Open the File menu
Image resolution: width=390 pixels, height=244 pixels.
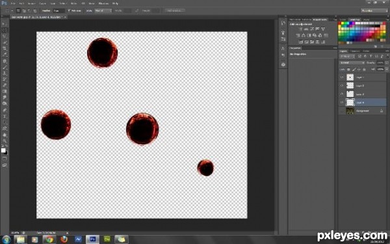13,3
